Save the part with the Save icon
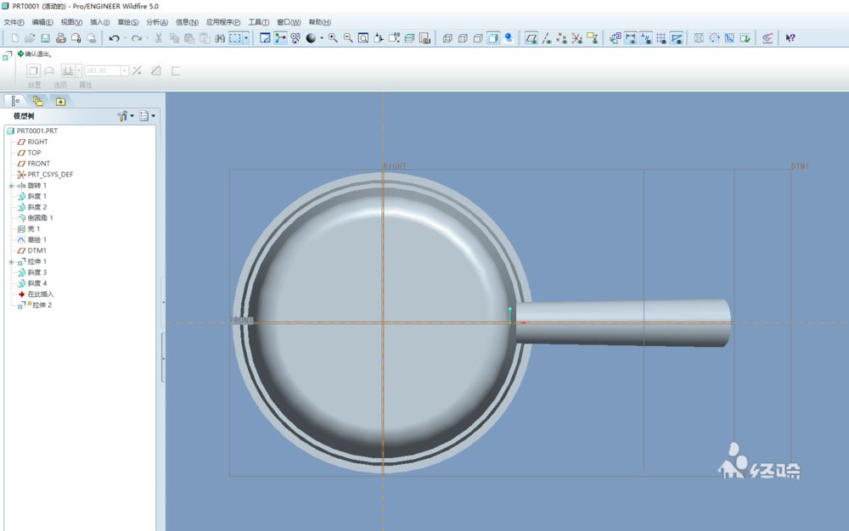This screenshot has width=849, height=531. [46, 38]
